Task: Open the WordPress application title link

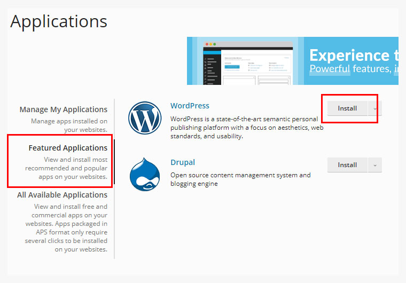Action: pos(190,106)
